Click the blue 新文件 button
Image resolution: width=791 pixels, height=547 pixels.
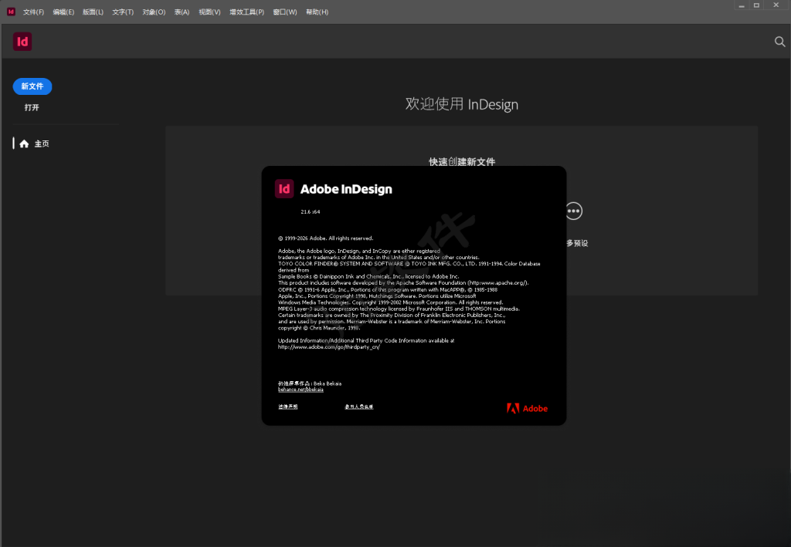tap(32, 86)
